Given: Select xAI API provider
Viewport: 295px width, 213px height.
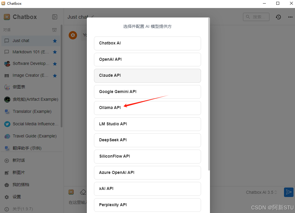Looking at the screenshot, I should (x=147, y=189).
